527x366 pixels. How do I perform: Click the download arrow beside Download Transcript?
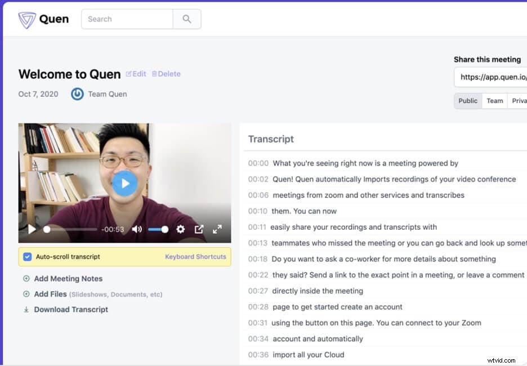tap(26, 309)
